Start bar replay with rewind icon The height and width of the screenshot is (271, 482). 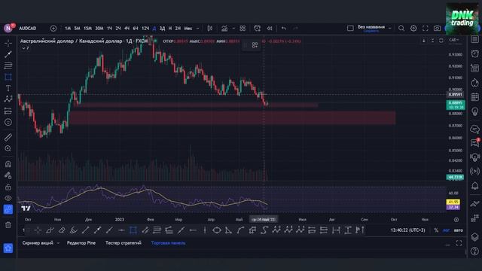pos(270,29)
